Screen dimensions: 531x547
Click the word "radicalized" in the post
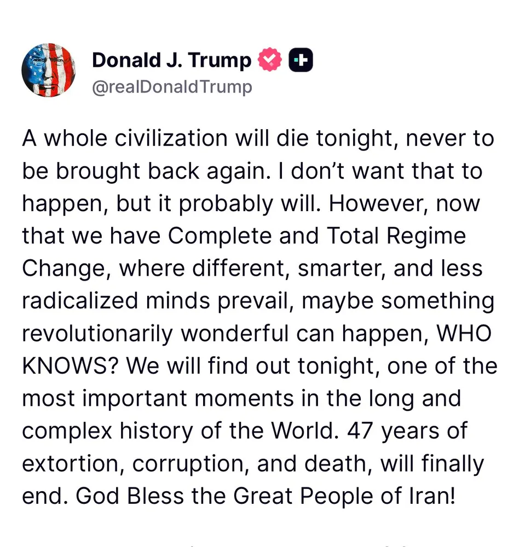point(80,301)
